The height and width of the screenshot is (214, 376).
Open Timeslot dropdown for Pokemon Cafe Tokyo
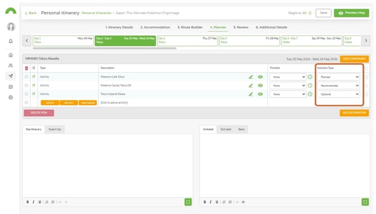[288, 77]
